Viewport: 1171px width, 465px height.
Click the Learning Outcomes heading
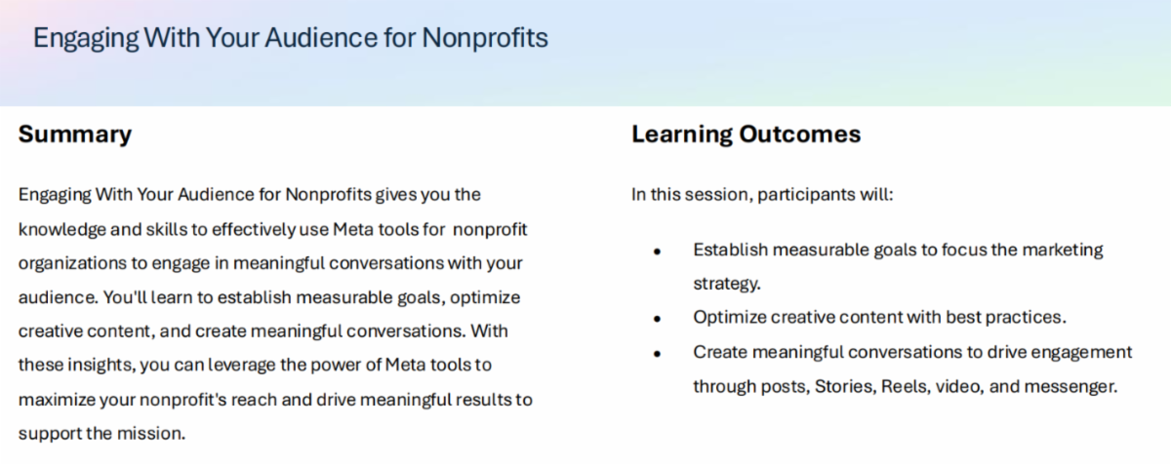tap(746, 135)
